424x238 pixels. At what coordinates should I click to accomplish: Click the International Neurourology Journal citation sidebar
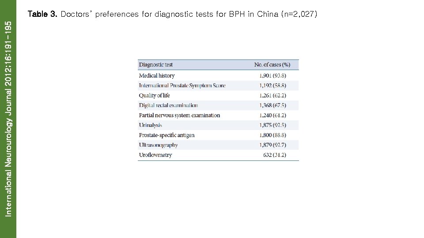(x=8, y=119)
